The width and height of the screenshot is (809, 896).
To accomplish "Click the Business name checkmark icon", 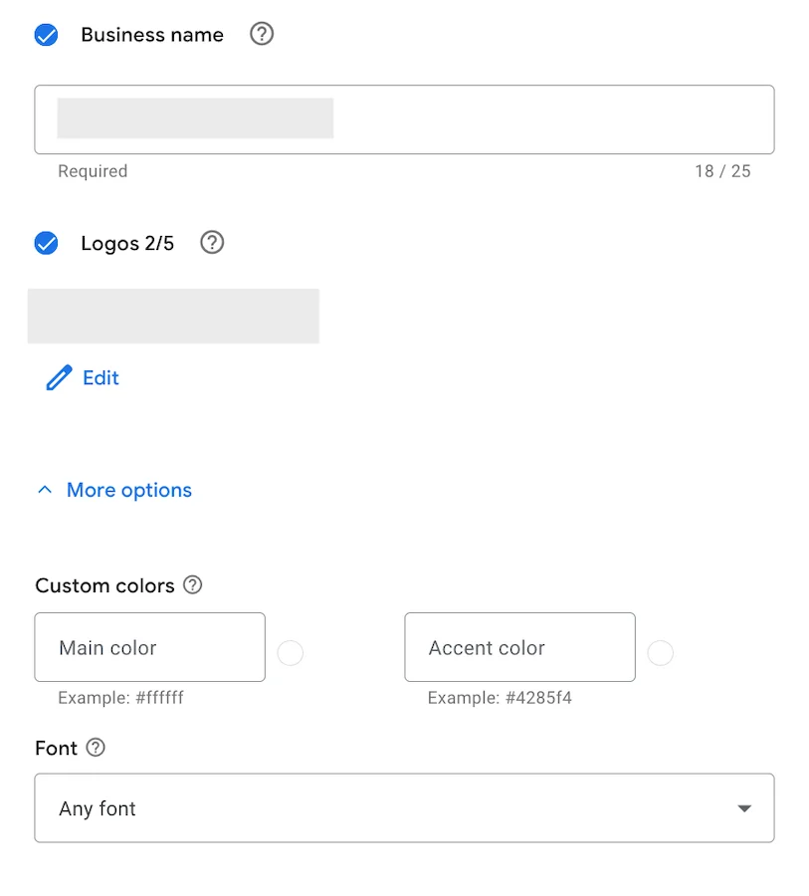I will click(x=45, y=33).
